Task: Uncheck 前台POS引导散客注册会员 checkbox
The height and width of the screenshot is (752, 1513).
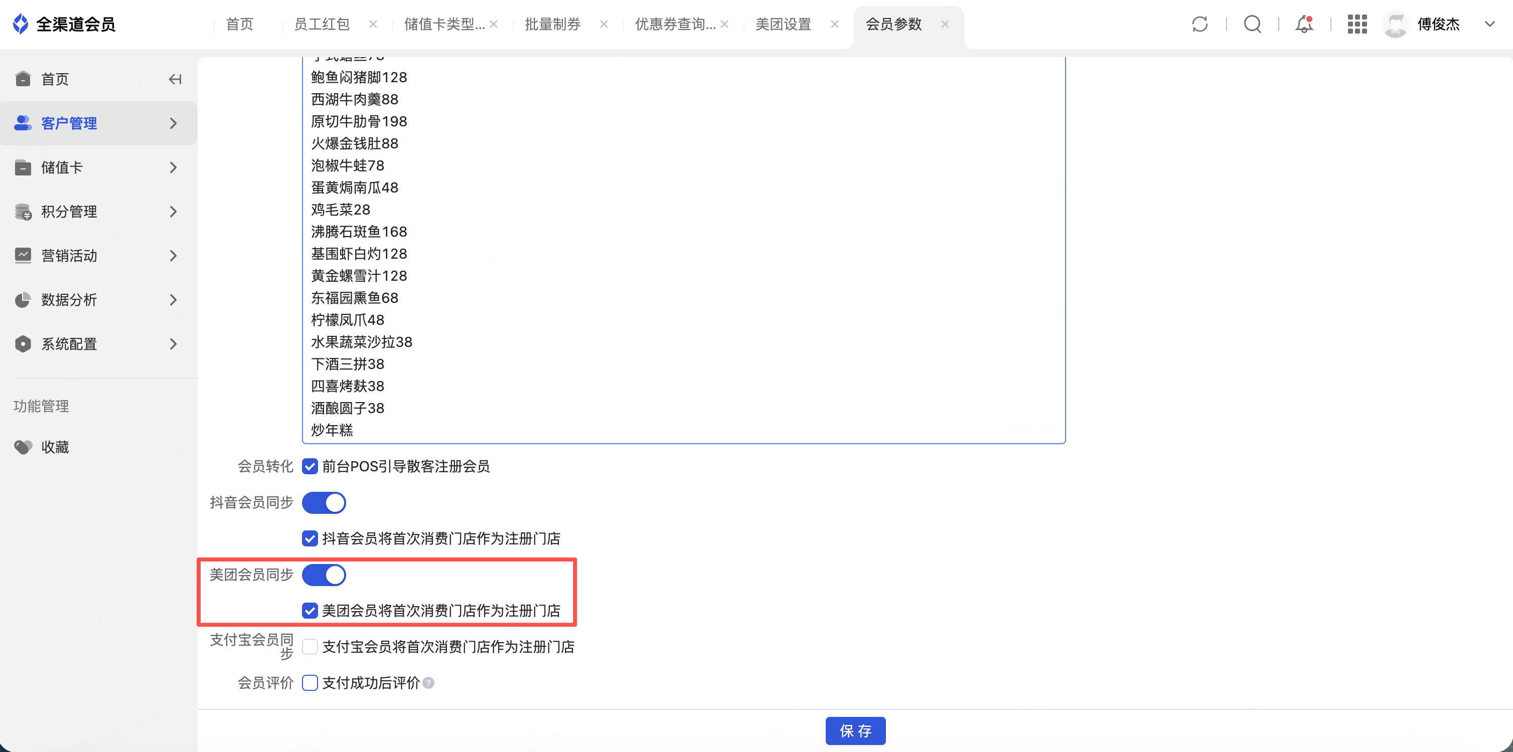Action: [310, 466]
